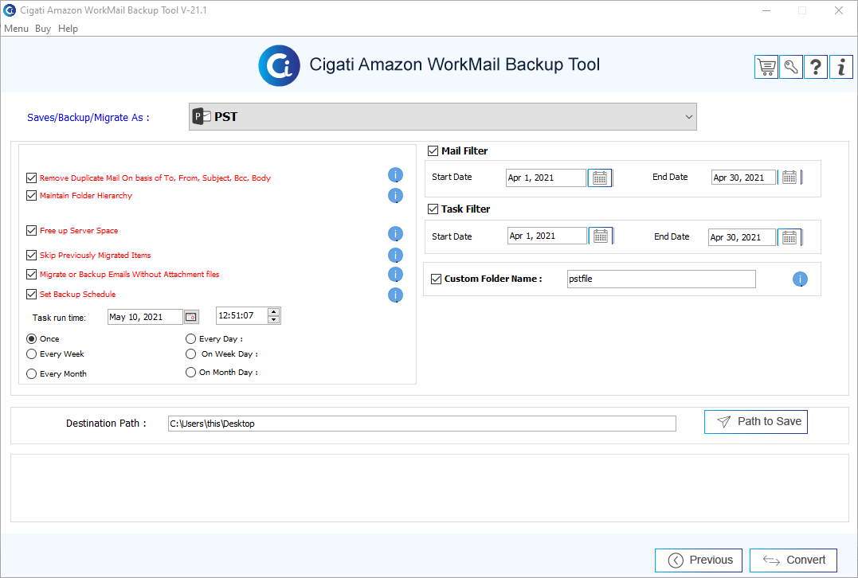Click the 12:51:07 time field
Image resolution: width=858 pixels, height=578 pixels.
click(x=241, y=315)
